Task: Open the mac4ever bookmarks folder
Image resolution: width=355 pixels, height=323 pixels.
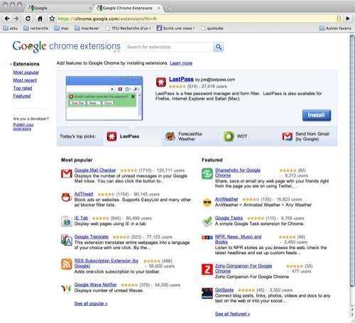Action: (87, 28)
